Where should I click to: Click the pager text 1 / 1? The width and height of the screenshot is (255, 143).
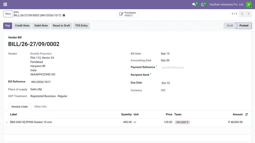pyautogui.click(x=234, y=14)
